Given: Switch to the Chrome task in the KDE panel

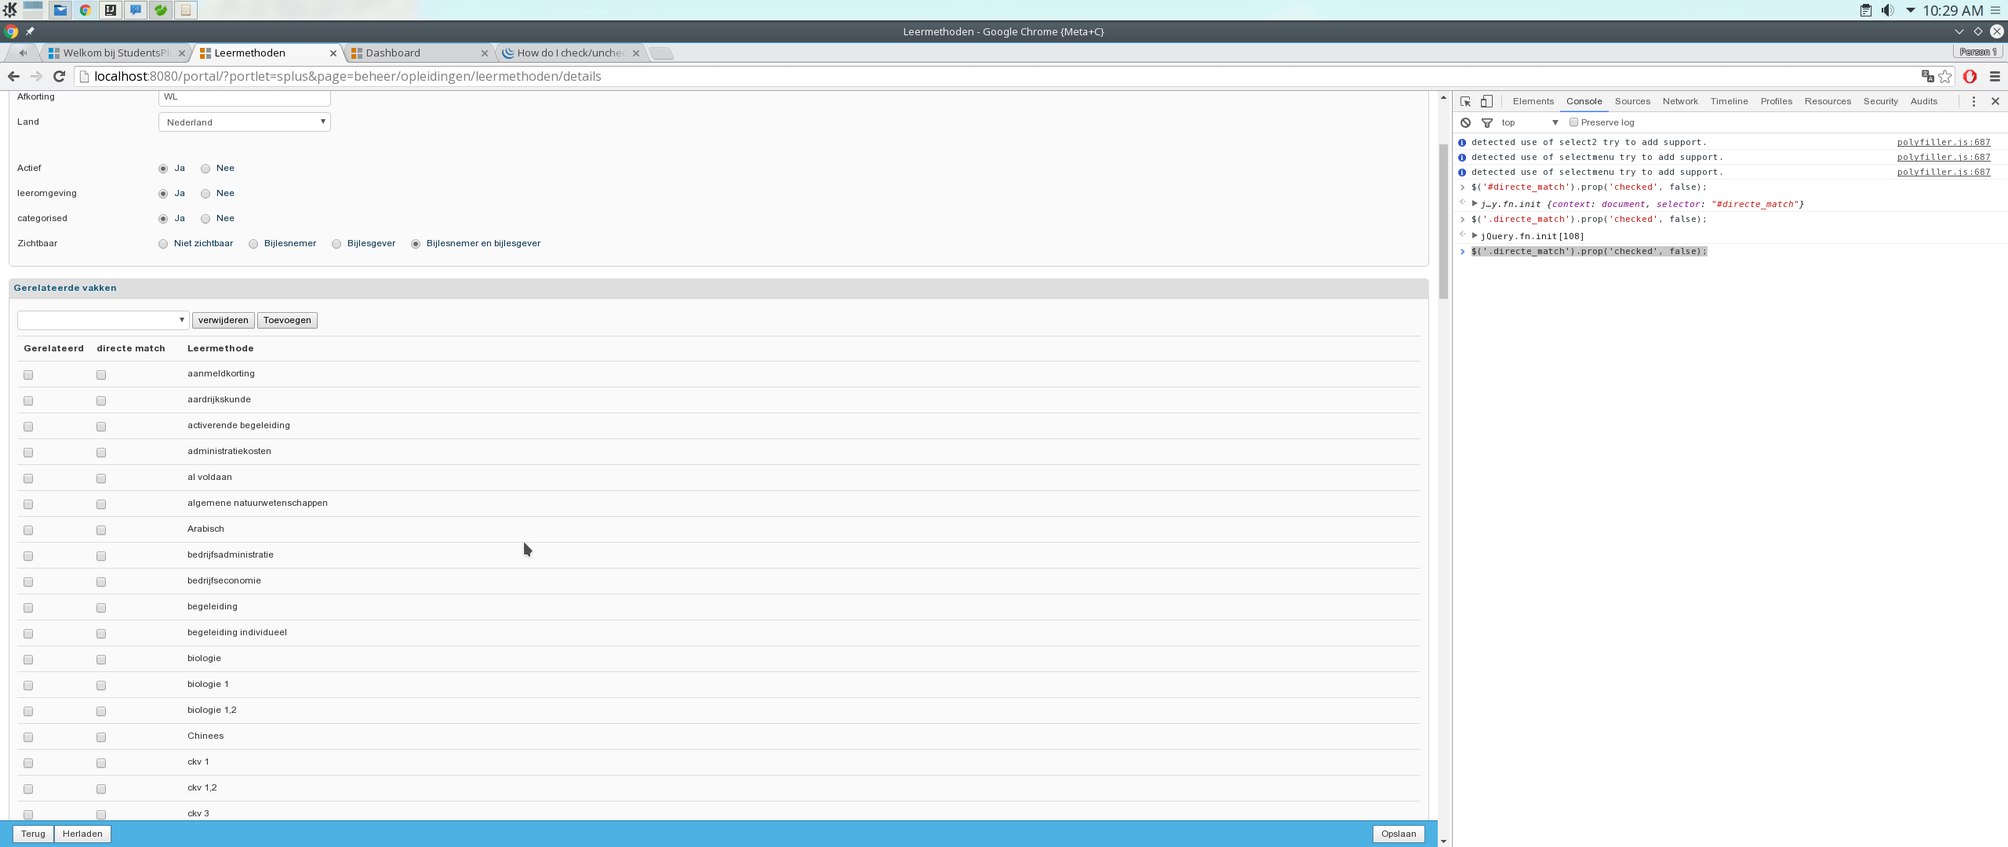Looking at the screenshot, I should (85, 10).
